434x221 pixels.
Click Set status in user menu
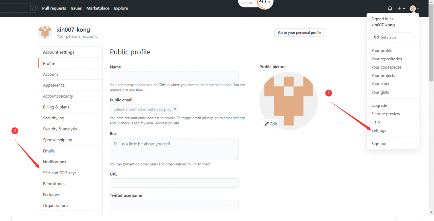click(x=393, y=37)
